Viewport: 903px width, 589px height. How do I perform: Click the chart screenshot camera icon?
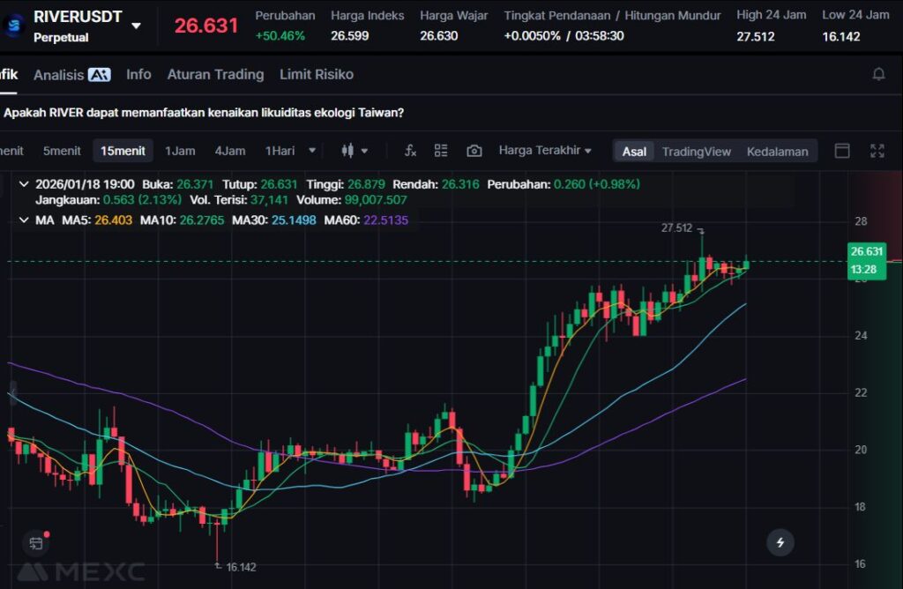(474, 151)
